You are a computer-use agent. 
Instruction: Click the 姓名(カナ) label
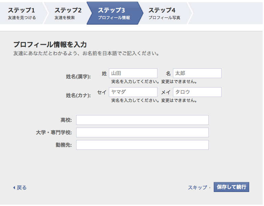click(78, 96)
